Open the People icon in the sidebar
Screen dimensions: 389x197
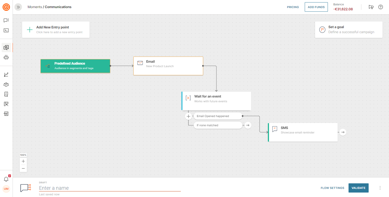(6, 84)
